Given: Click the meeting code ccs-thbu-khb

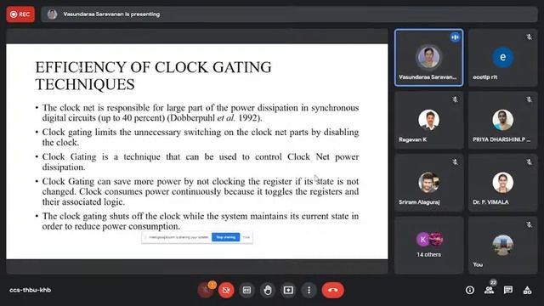Looking at the screenshot, I should click(x=31, y=290).
